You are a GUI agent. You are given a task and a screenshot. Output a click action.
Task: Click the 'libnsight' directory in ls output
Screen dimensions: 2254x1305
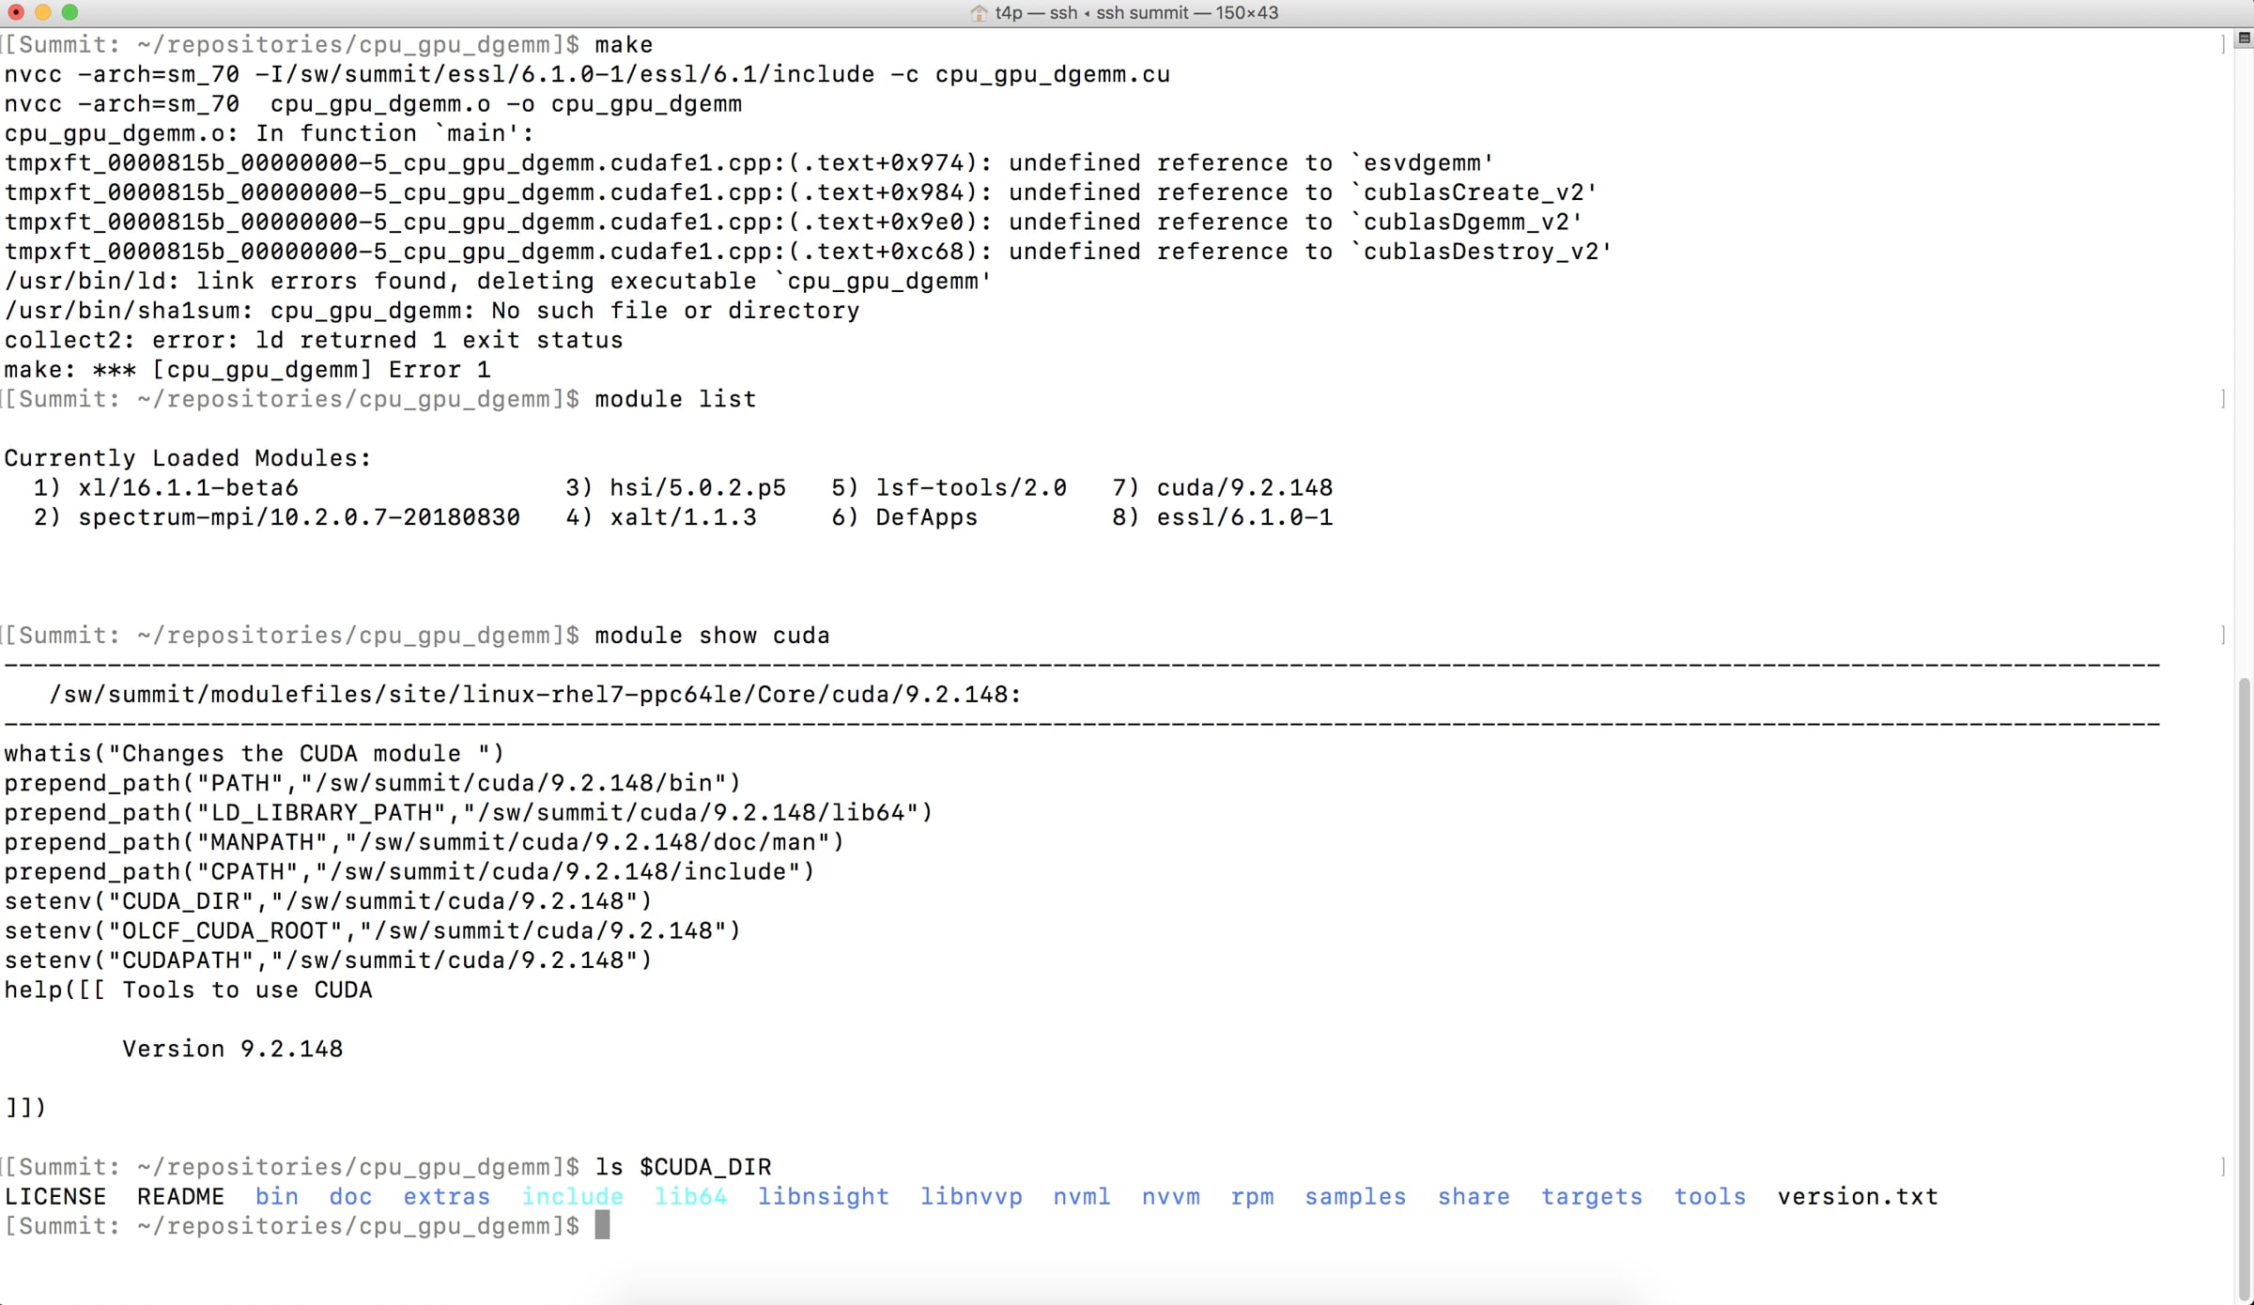[823, 1197]
